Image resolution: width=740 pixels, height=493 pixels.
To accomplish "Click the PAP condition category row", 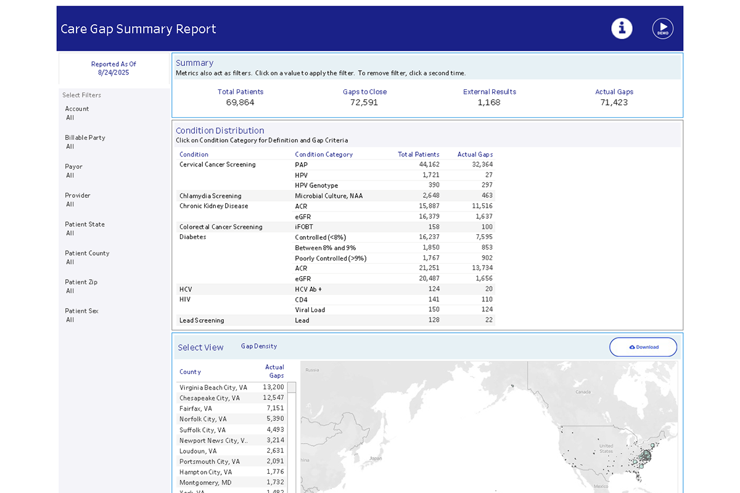I will point(300,165).
